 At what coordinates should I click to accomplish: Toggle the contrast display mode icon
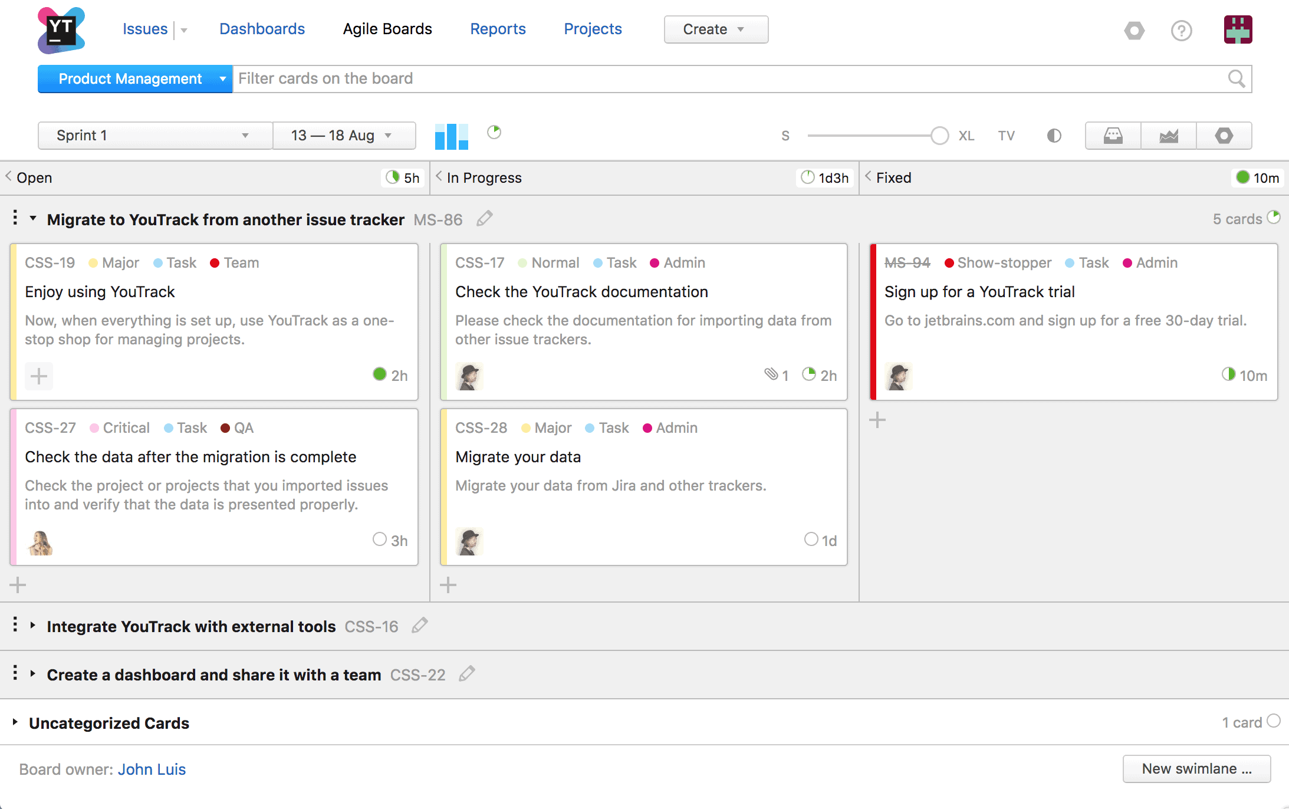pos(1054,135)
